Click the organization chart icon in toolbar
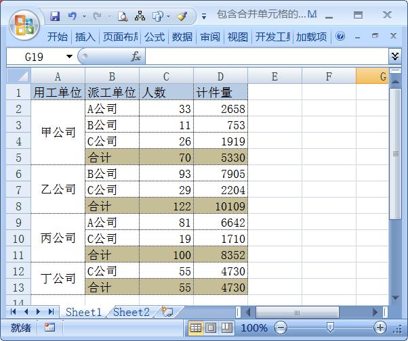 pyautogui.click(x=140, y=16)
